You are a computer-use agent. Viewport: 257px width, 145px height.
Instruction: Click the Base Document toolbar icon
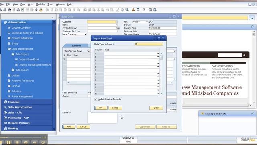pyautogui.click(x=85, y=10)
